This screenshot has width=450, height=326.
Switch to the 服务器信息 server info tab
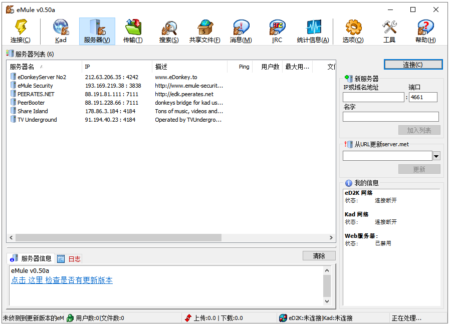point(32,258)
